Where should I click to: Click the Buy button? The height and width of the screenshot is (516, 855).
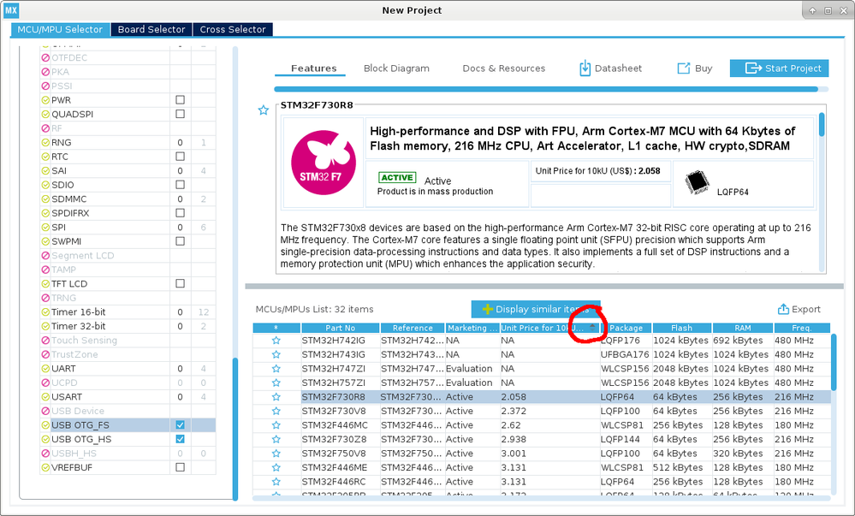pyautogui.click(x=695, y=68)
